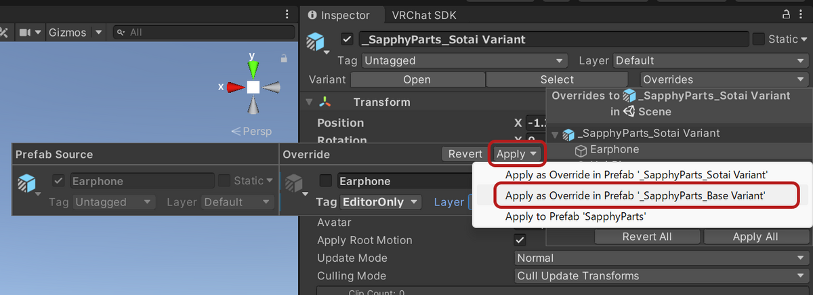The width and height of the screenshot is (813, 295).
Task: Open Prefab Source Layer dropdown showing Default
Action: coord(237,202)
